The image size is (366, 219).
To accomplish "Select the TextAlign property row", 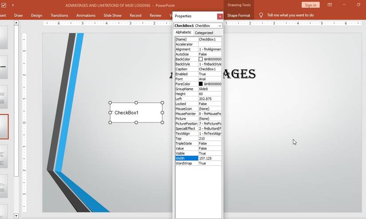I will coord(198,134).
